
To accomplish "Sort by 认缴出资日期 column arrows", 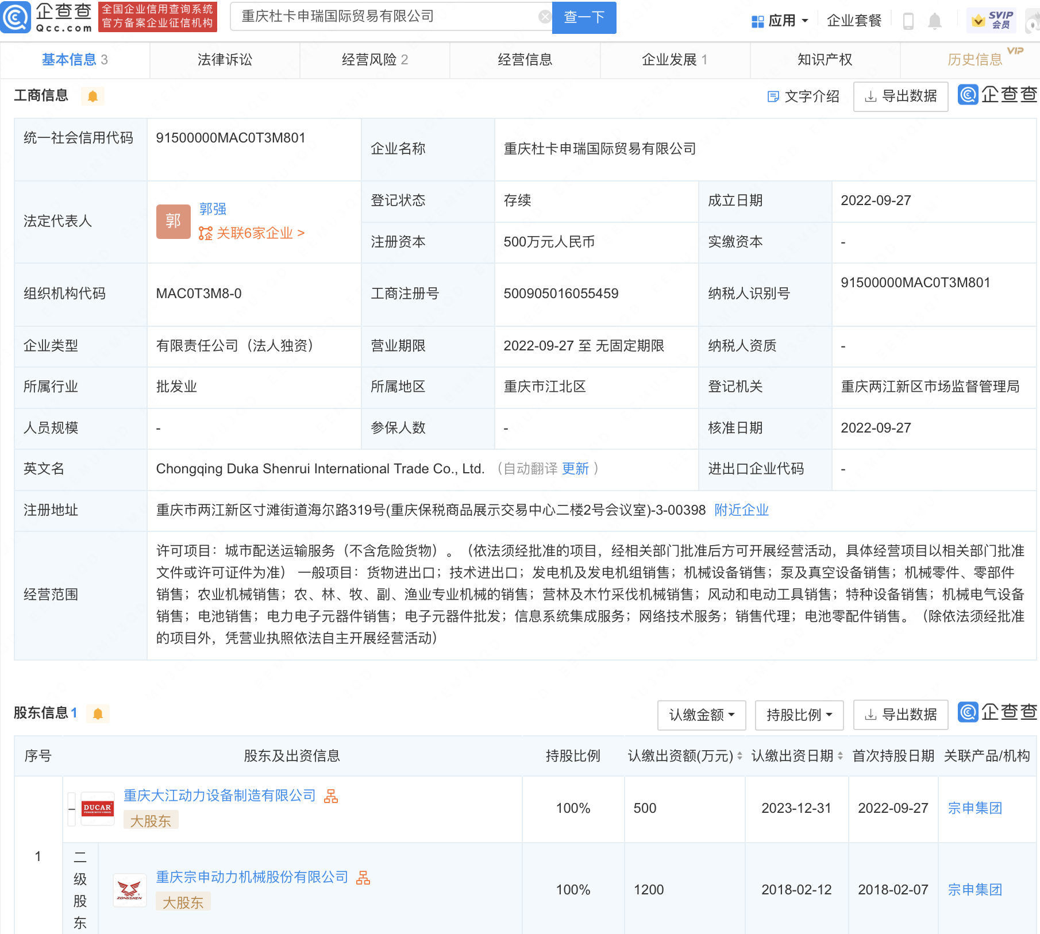I will pyautogui.click(x=840, y=756).
